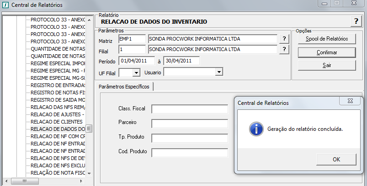
Task: Open the Matriz lookup question button
Action: (284, 39)
